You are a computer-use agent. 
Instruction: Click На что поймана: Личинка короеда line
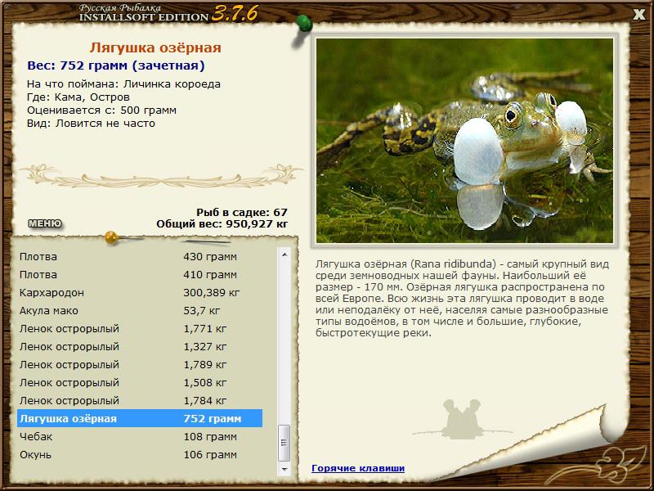[x=123, y=84]
